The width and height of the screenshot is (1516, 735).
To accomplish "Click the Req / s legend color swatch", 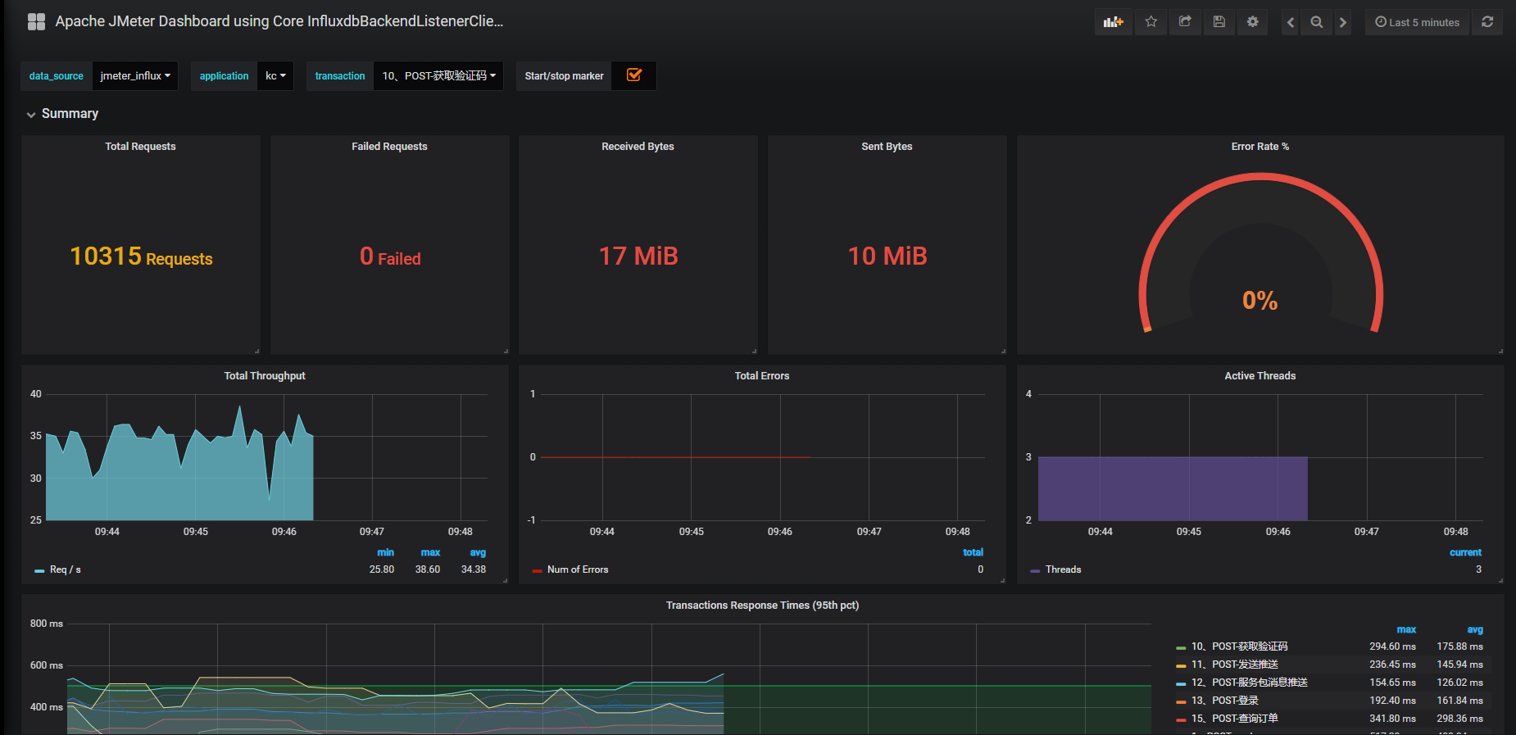I will [x=39, y=570].
